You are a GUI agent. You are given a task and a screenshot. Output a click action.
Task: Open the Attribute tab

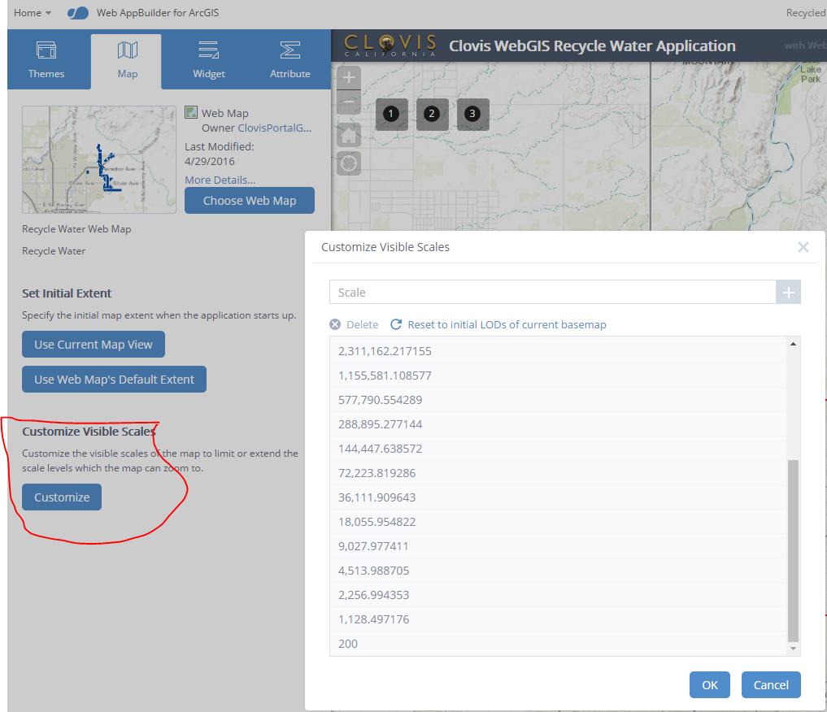(290, 59)
